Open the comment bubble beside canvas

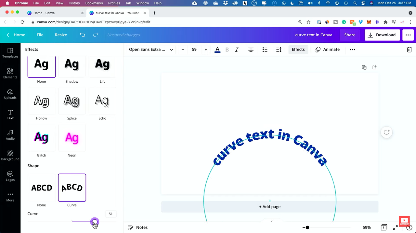pos(386,132)
